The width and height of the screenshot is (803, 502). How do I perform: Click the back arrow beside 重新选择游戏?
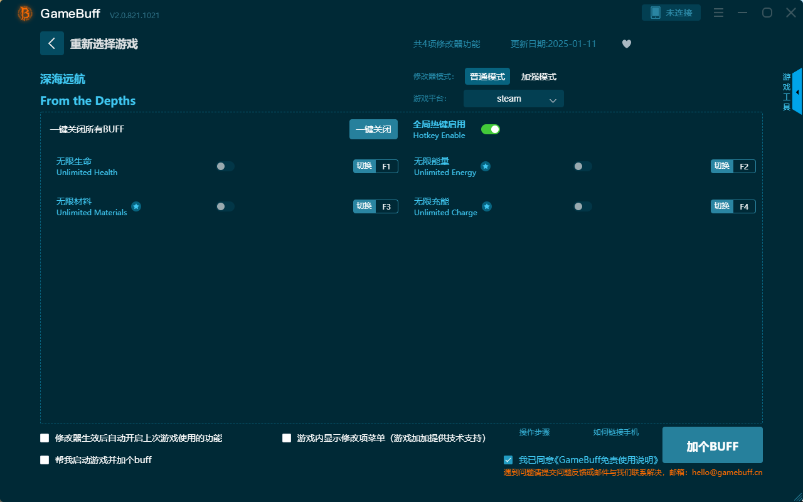(x=52, y=43)
